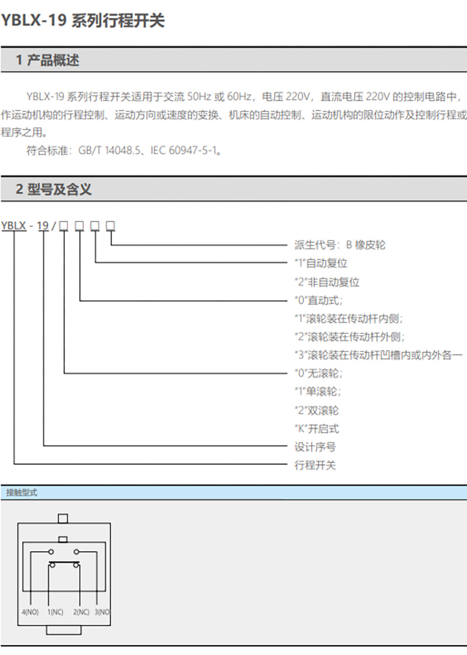The height and width of the screenshot is (655, 467).
Task: Click the line '"K"开启式'
Action: tap(316, 428)
